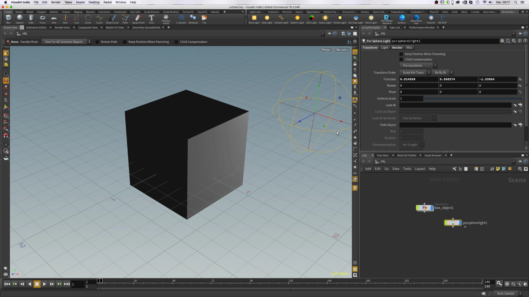This screenshot has width=529, height=297.
Task: Create an L-System object
Action: click(x=181, y=19)
